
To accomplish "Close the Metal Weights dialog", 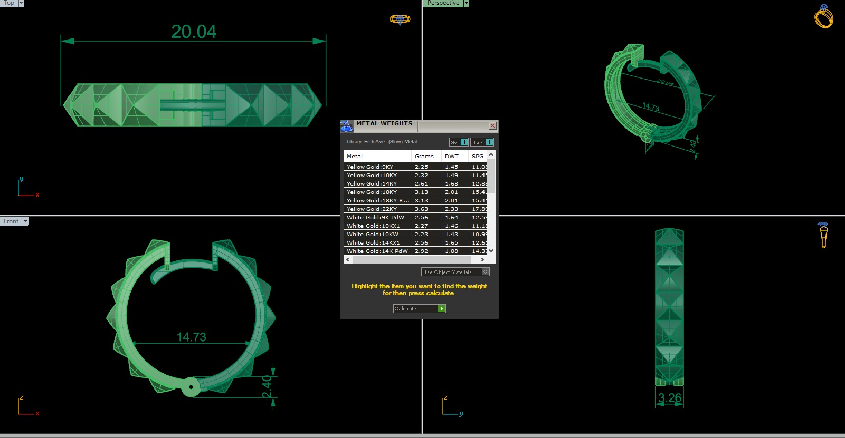I will pyautogui.click(x=492, y=126).
